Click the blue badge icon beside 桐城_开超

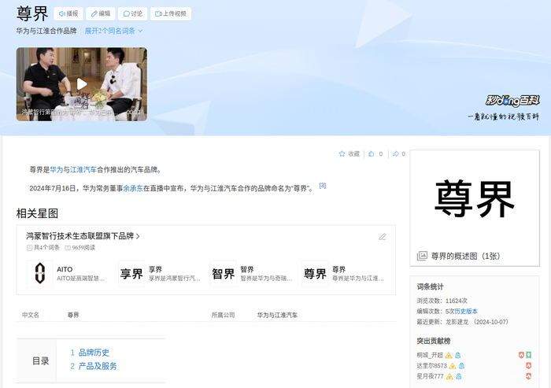click(x=458, y=355)
